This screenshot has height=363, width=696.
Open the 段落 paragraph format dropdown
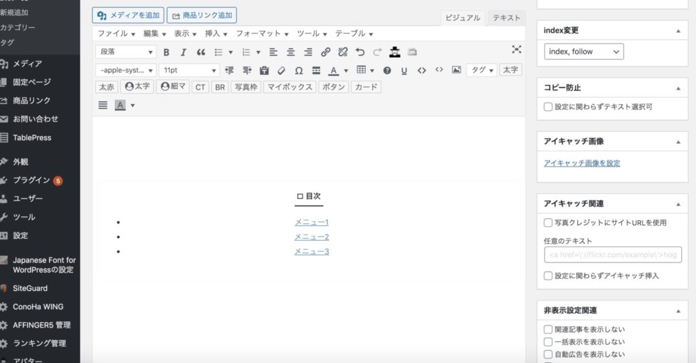click(127, 52)
